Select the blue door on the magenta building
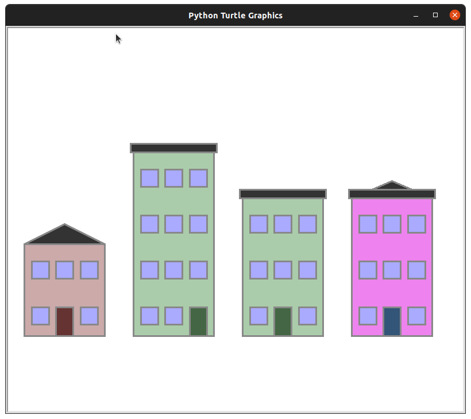The image size is (471, 419). pos(392,321)
